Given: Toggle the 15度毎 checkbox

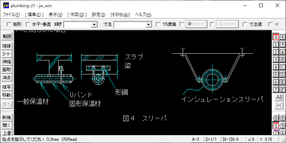Looking at the screenshot, I should (x=158, y=24).
